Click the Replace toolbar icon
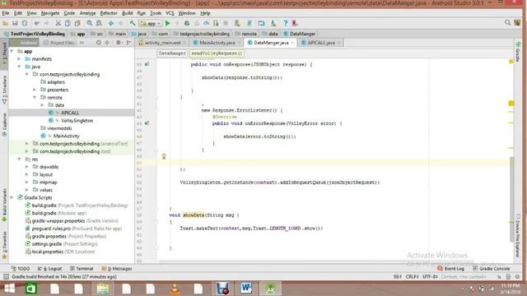The image size is (527, 296). pyautogui.click(x=99, y=23)
